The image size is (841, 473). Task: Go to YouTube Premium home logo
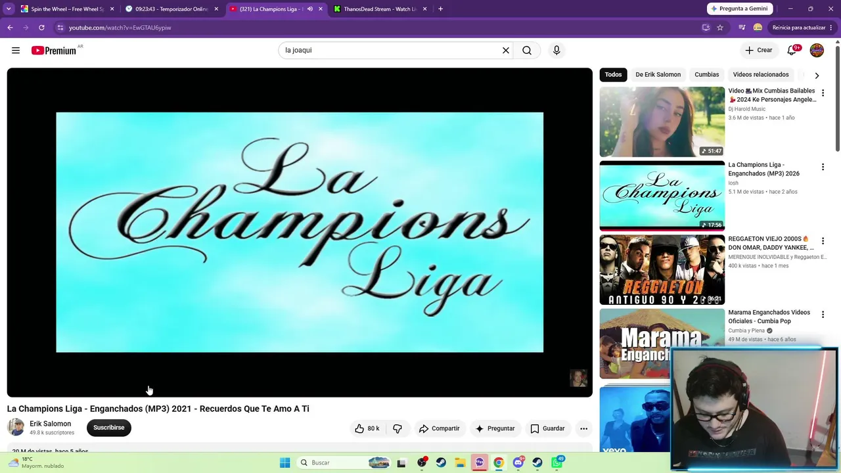(54, 51)
